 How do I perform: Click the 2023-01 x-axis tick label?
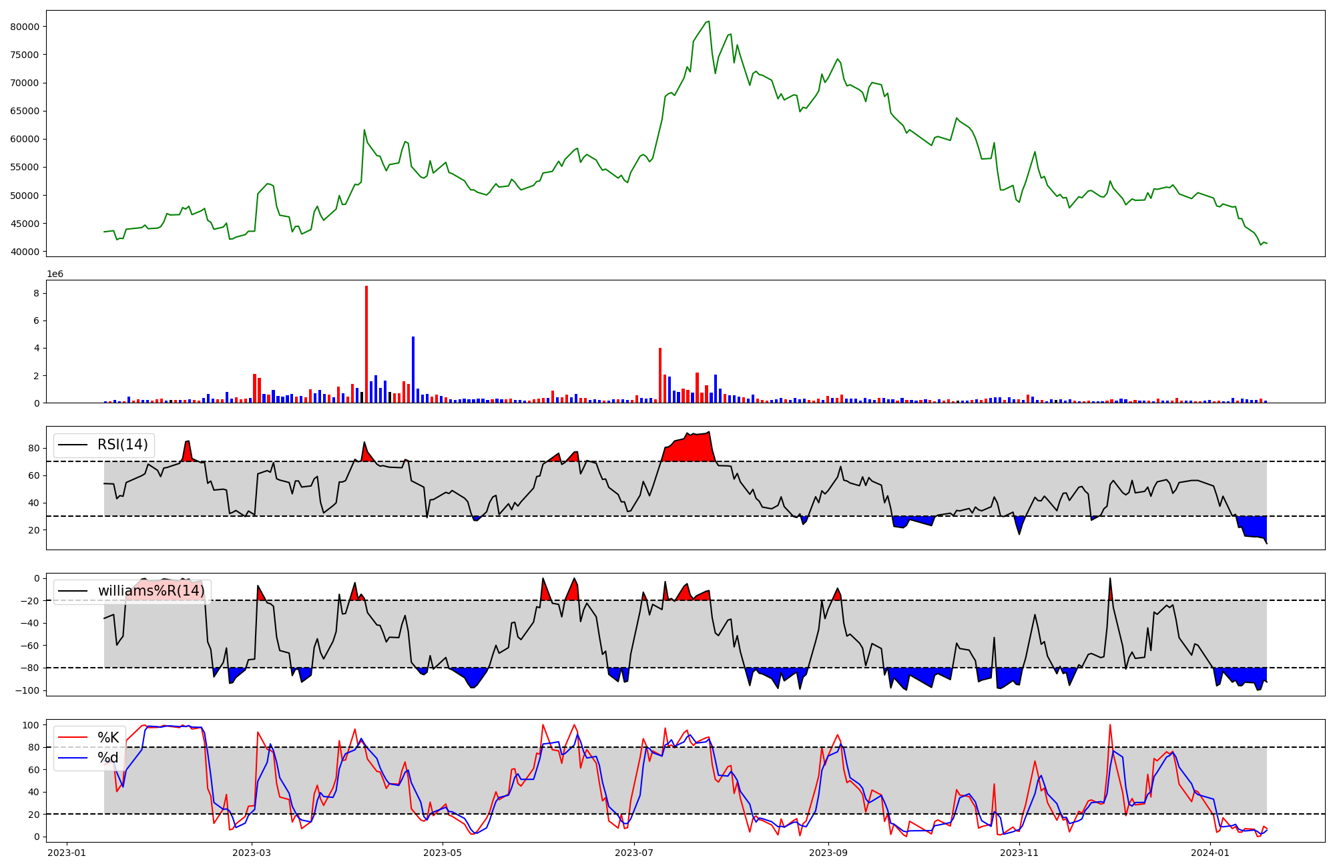click(x=67, y=853)
